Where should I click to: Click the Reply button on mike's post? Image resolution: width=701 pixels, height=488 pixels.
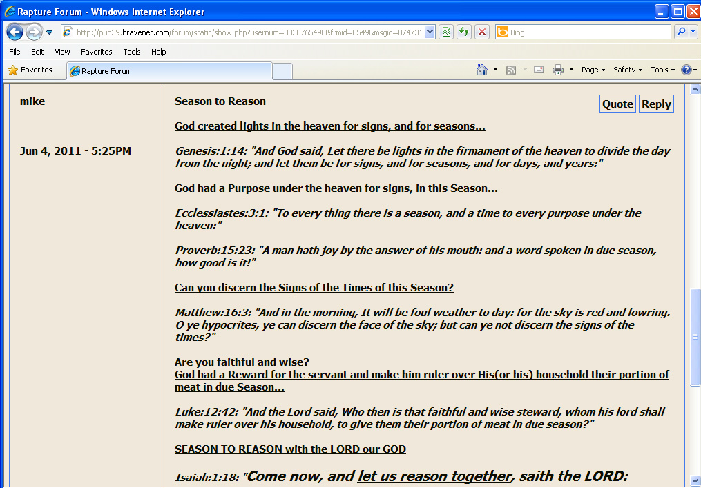(x=656, y=104)
